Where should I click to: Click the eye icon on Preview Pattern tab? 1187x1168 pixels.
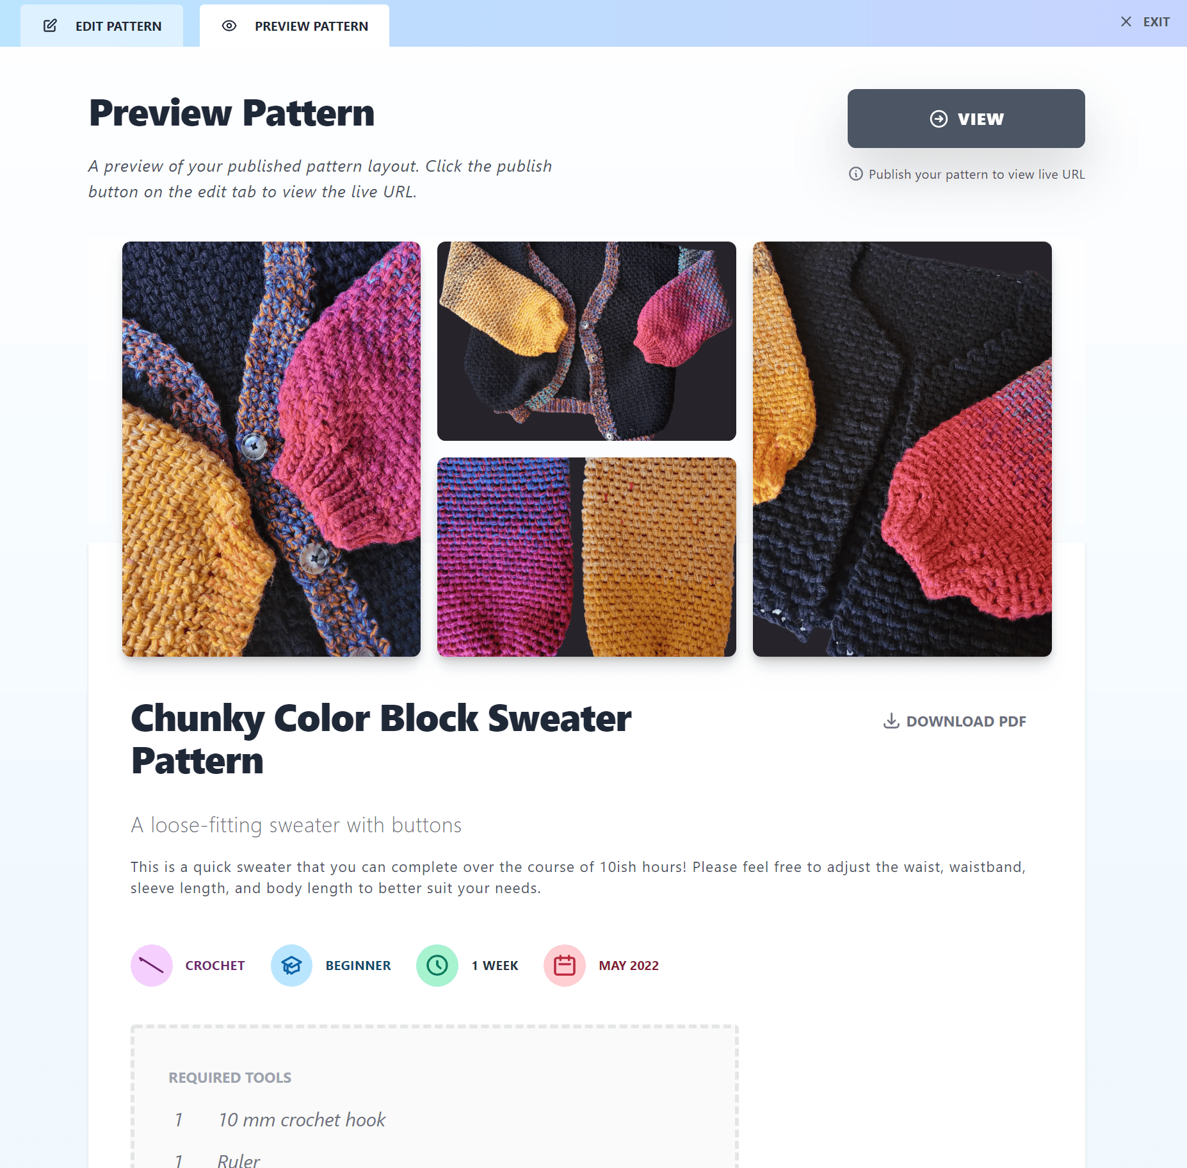[228, 26]
